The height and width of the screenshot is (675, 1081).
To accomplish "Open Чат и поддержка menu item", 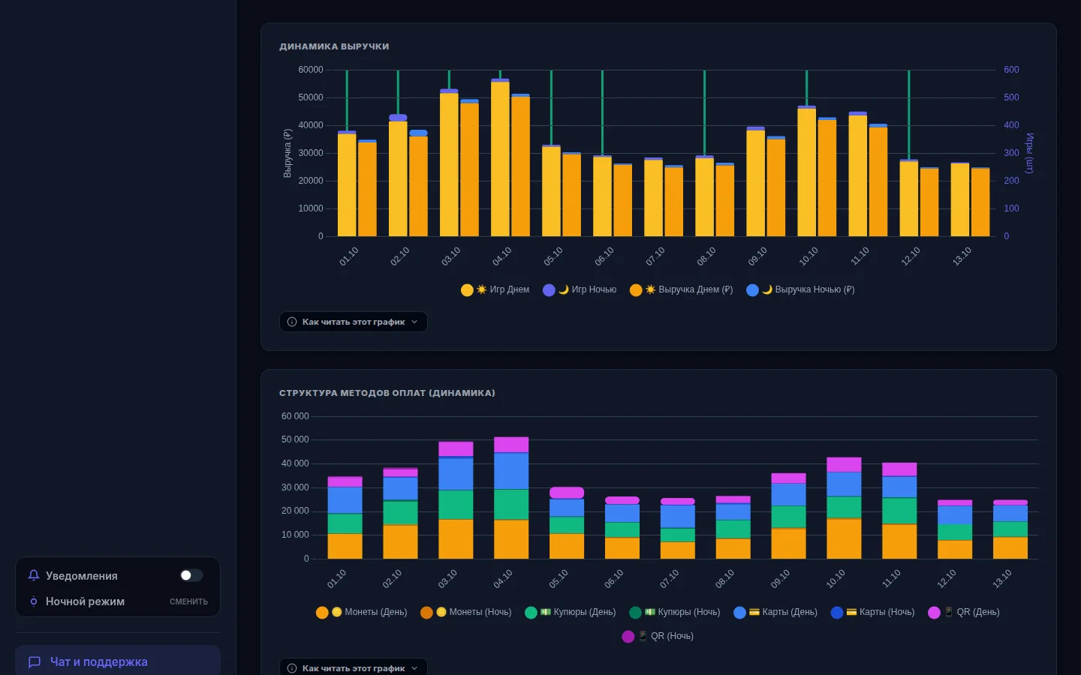I will [x=118, y=661].
